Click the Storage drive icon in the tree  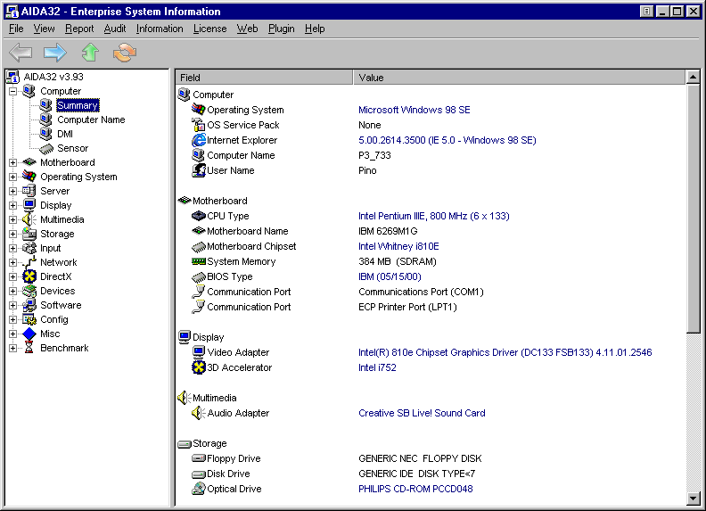coord(29,234)
